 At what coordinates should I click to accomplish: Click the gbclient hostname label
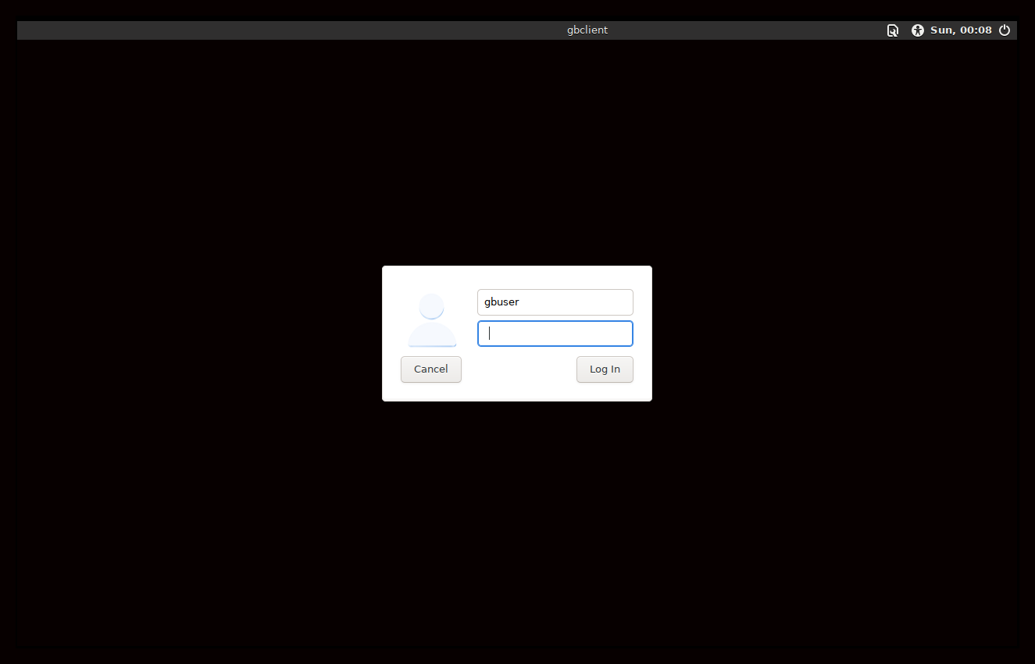coord(587,30)
